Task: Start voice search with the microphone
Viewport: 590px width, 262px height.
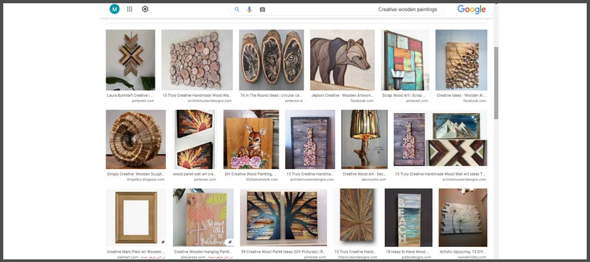Action: coord(249,9)
